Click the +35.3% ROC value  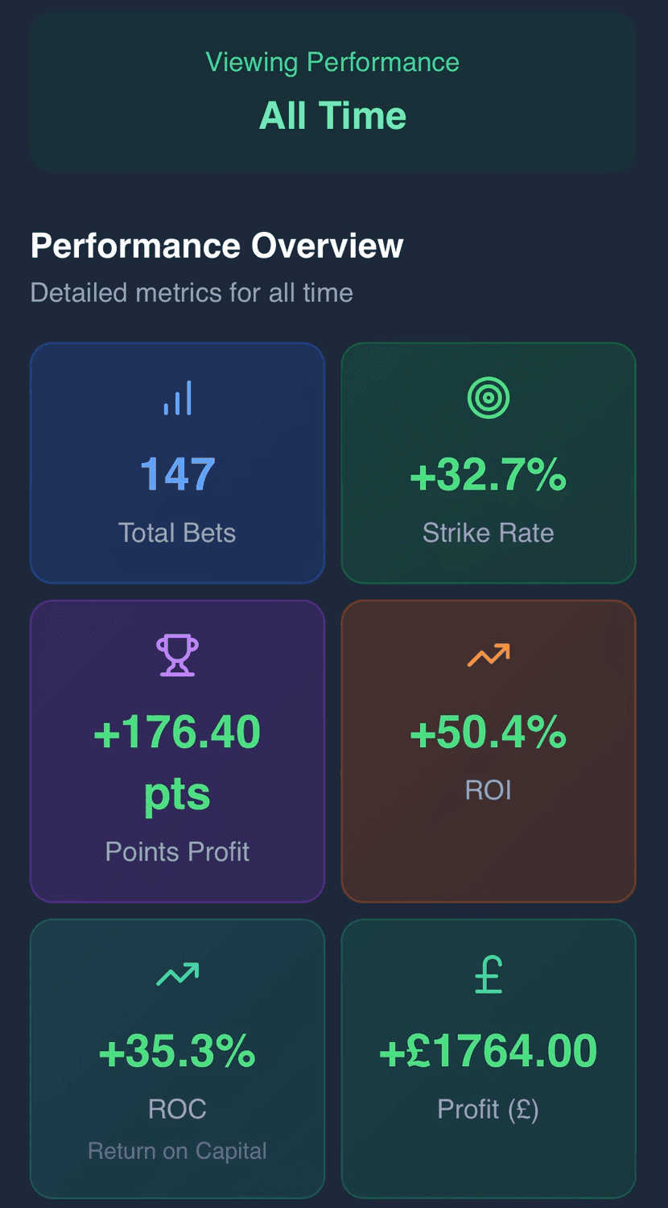pos(177,1051)
